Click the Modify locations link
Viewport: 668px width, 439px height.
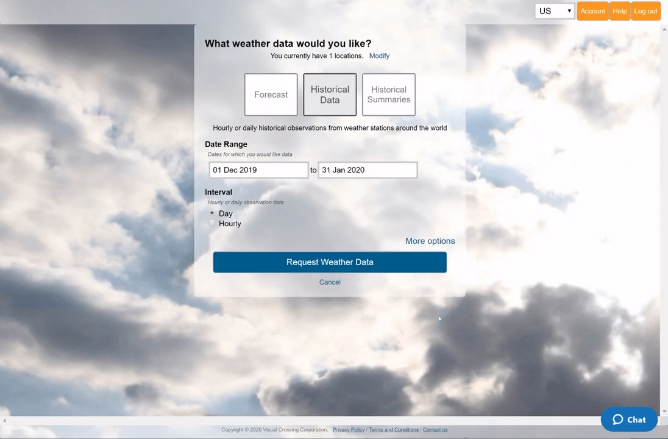click(379, 55)
